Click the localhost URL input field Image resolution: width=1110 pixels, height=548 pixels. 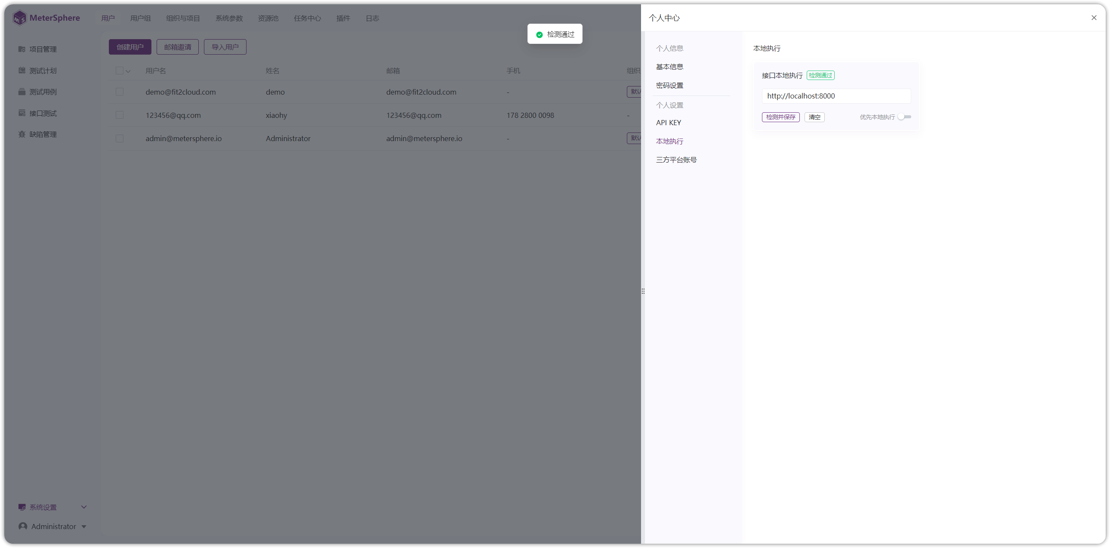click(x=836, y=96)
